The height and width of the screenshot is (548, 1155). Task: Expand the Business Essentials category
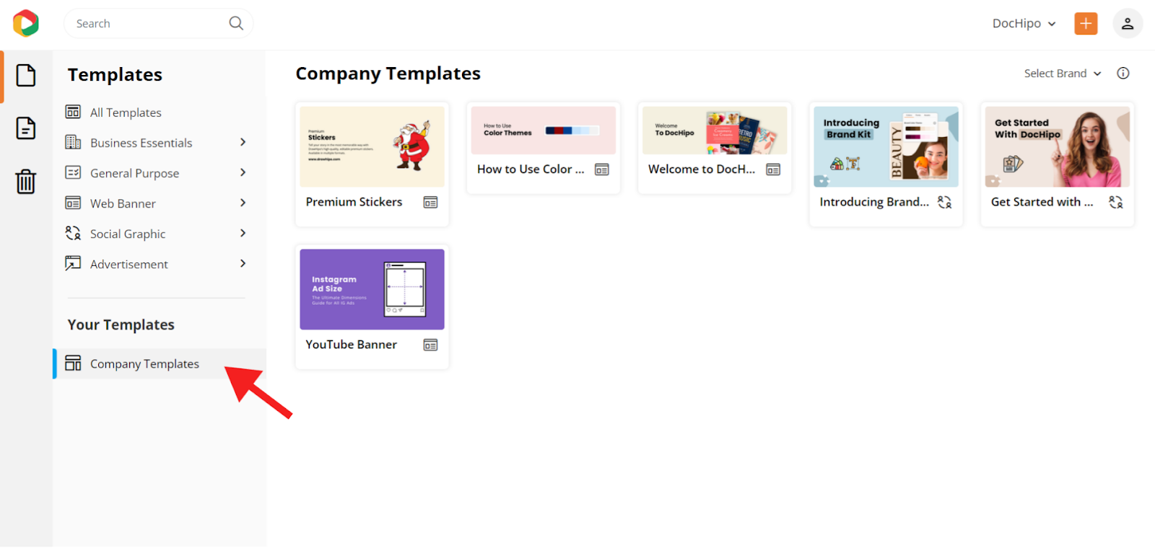tap(243, 142)
